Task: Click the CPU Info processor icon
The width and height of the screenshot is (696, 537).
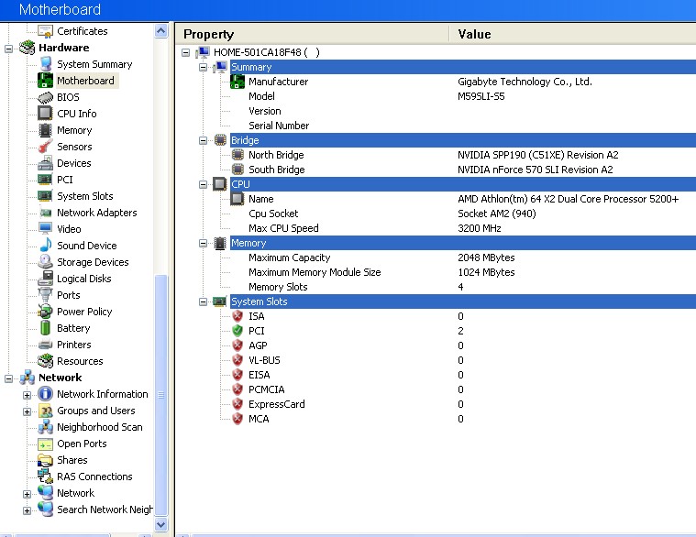Action: 45,114
